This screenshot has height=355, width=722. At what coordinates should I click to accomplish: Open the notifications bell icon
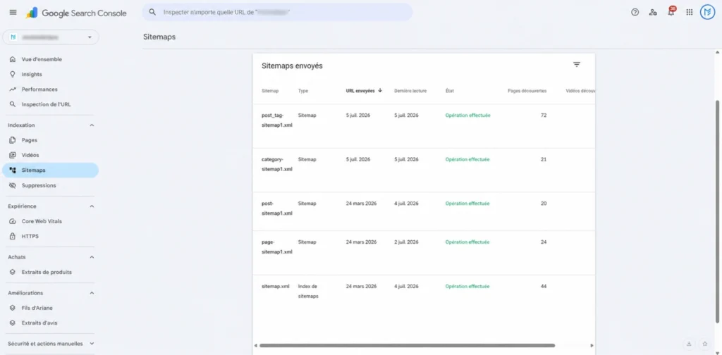671,12
